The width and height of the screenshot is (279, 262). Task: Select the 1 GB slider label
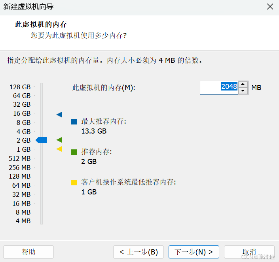point(23,149)
